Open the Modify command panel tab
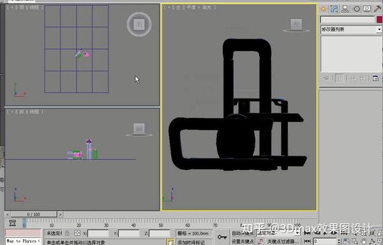 (334, 9)
